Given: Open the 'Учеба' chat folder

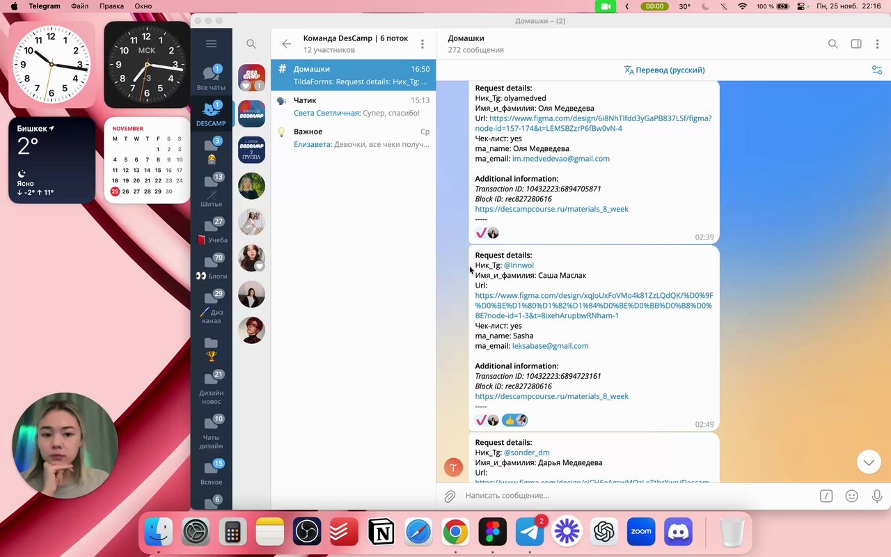Looking at the screenshot, I should (211, 230).
